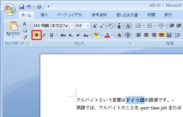This screenshot has height=117, width=183.
Task: Apply yellow text highlight color
Action: 97,35
